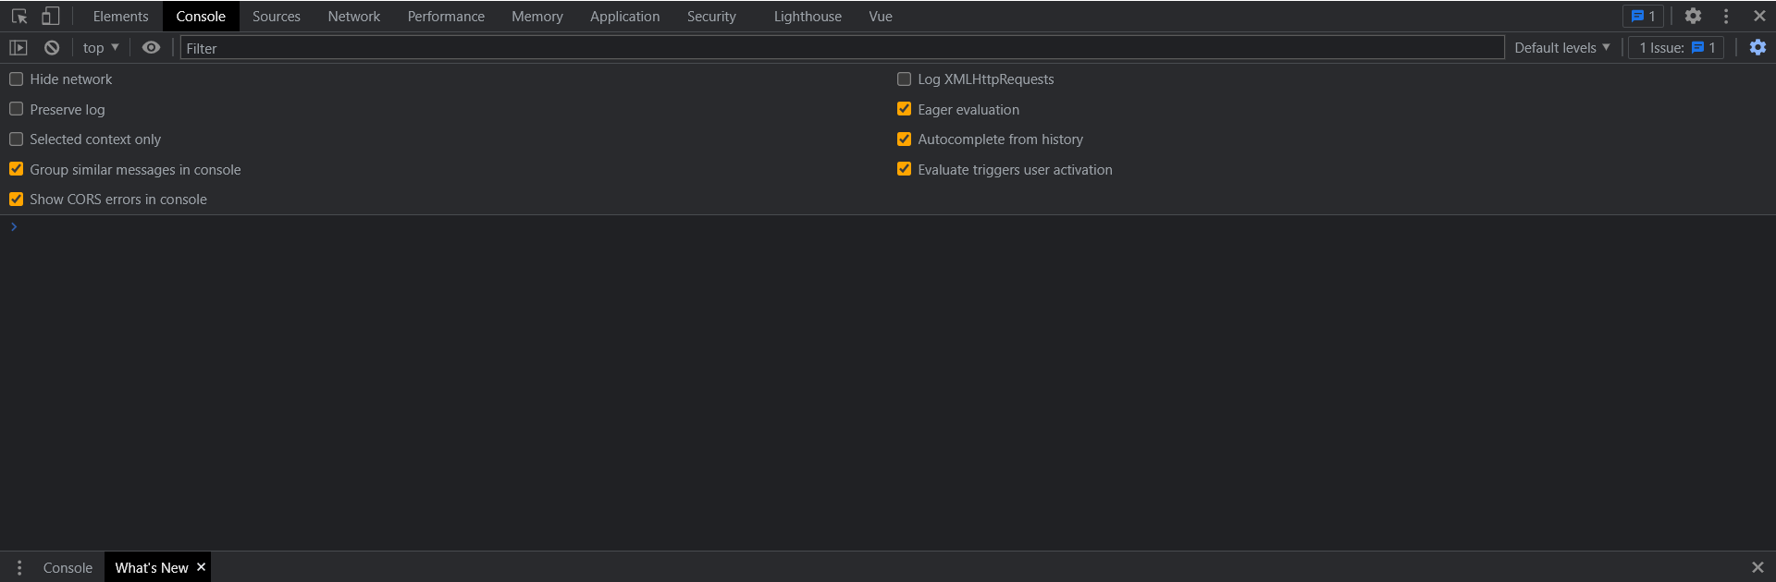Screen dimensions: 1776x582
Task: Close the bottom drawer panel
Action: pyautogui.click(x=1757, y=567)
